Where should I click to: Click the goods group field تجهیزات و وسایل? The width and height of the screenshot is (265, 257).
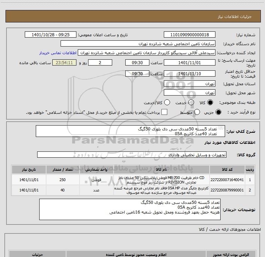pyautogui.click(x=132, y=155)
